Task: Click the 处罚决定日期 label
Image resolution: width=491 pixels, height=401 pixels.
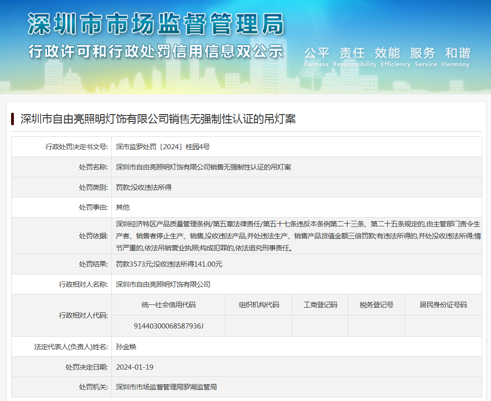Action: click(x=87, y=367)
